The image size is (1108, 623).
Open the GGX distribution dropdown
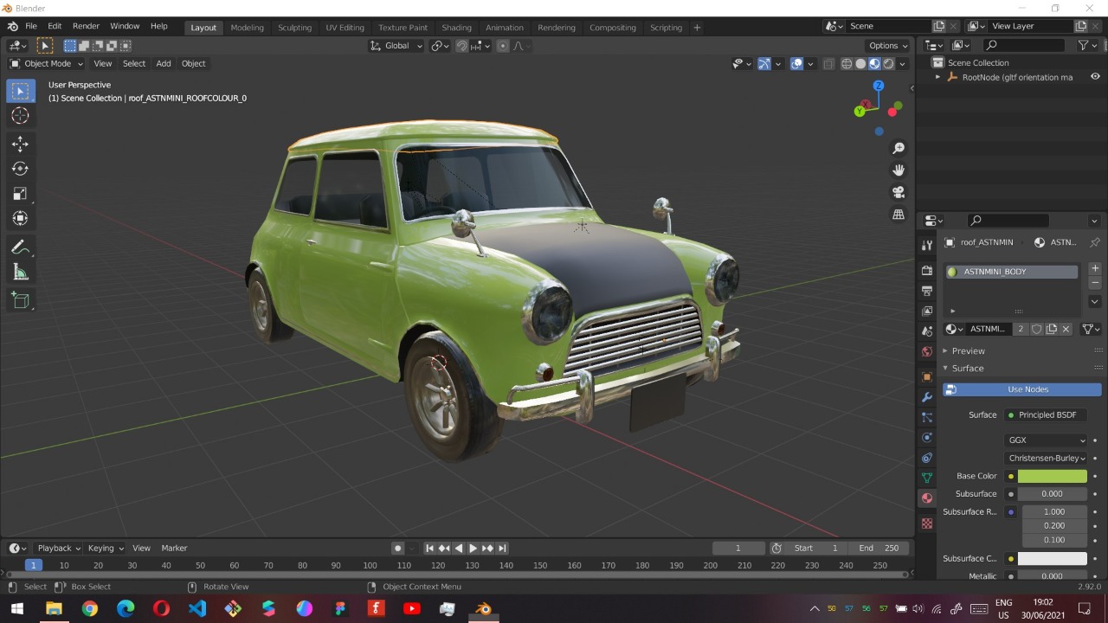[x=1047, y=440]
